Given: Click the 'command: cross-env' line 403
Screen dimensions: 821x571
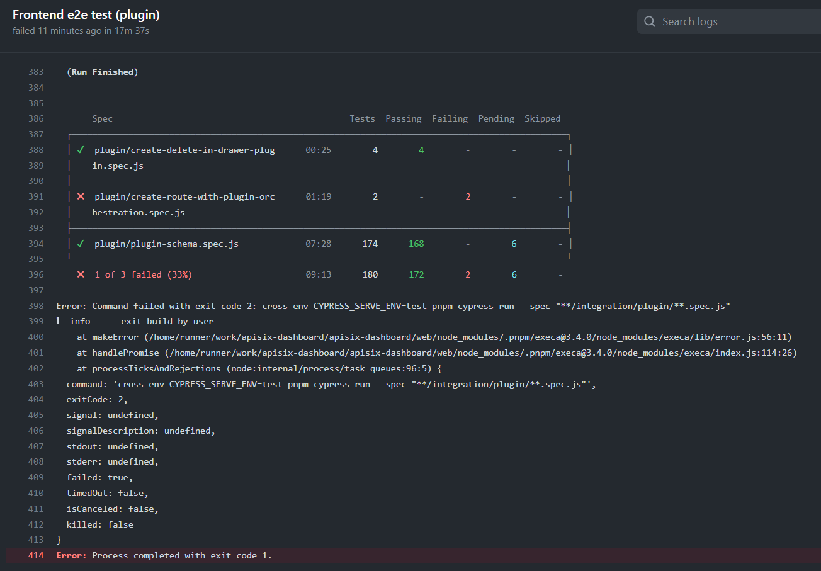Looking at the screenshot, I should pos(331,384).
